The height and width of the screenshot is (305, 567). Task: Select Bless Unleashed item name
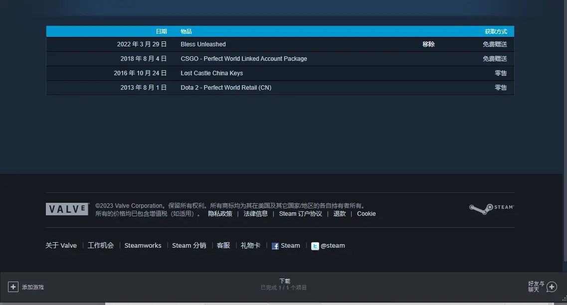pyautogui.click(x=203, y=44)
